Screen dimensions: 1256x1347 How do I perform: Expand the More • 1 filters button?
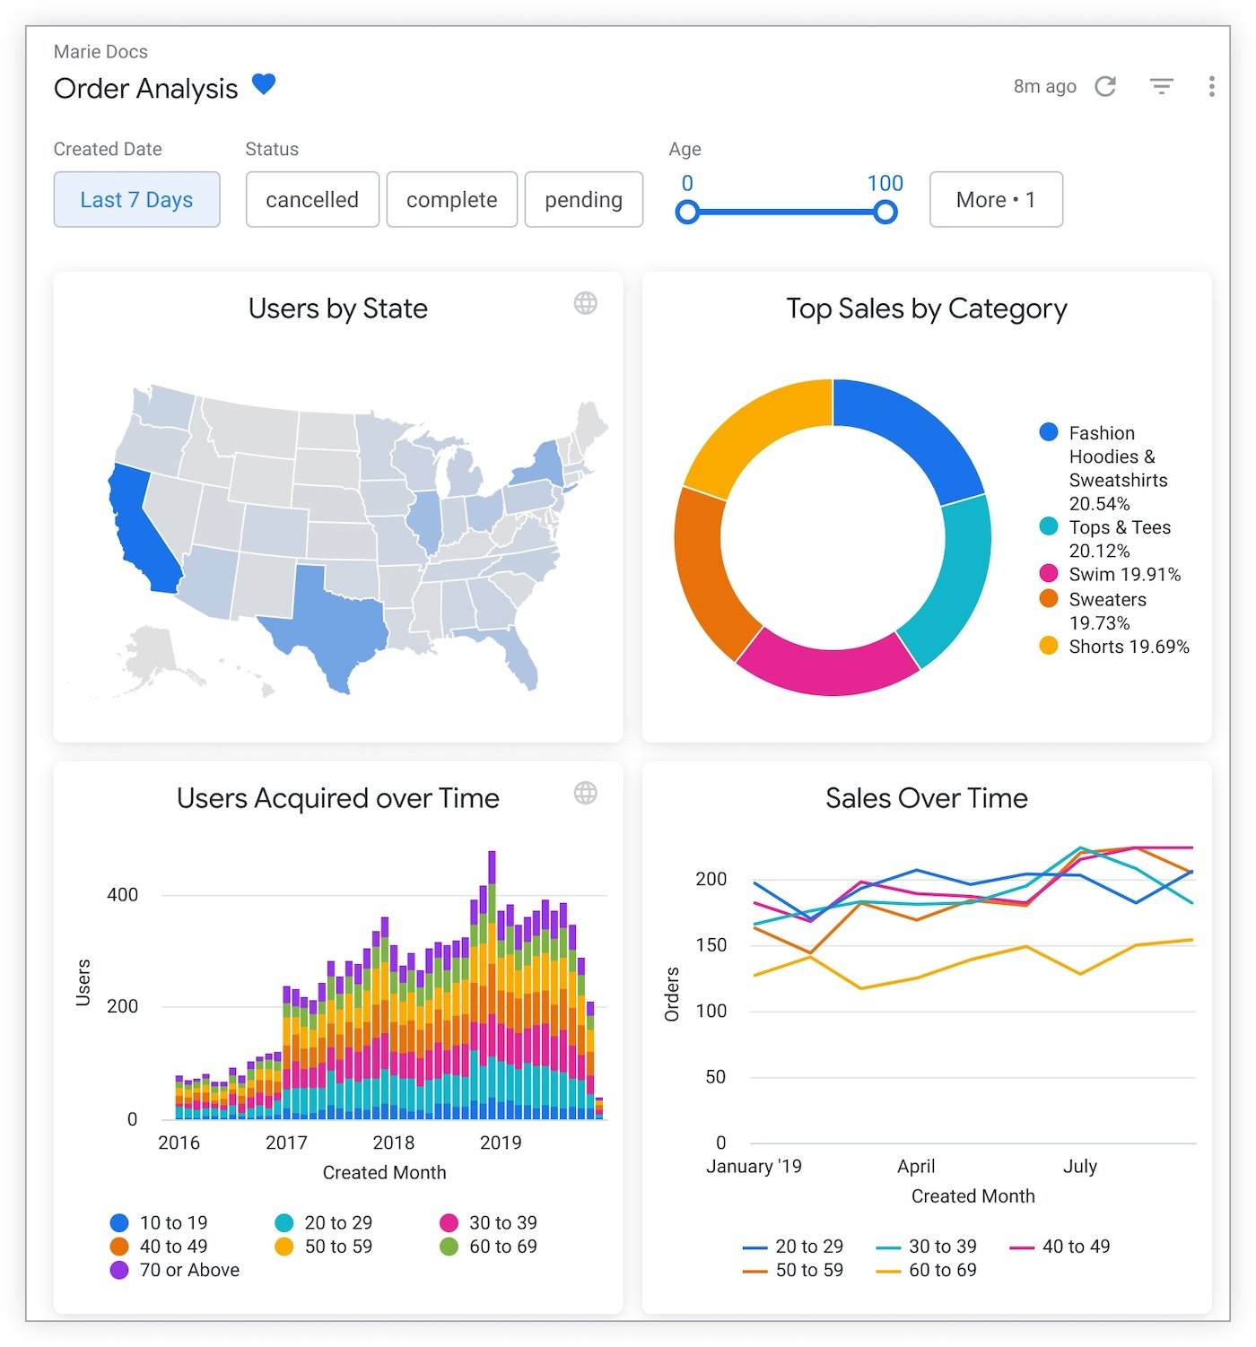[x=995, y=199]
